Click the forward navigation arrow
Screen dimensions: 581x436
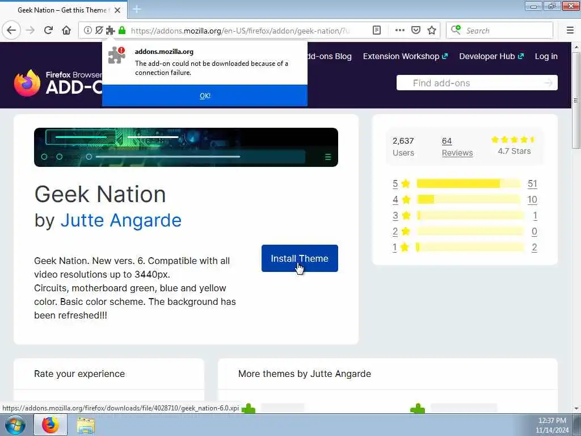pyautogui.click(x=30, y=30)
